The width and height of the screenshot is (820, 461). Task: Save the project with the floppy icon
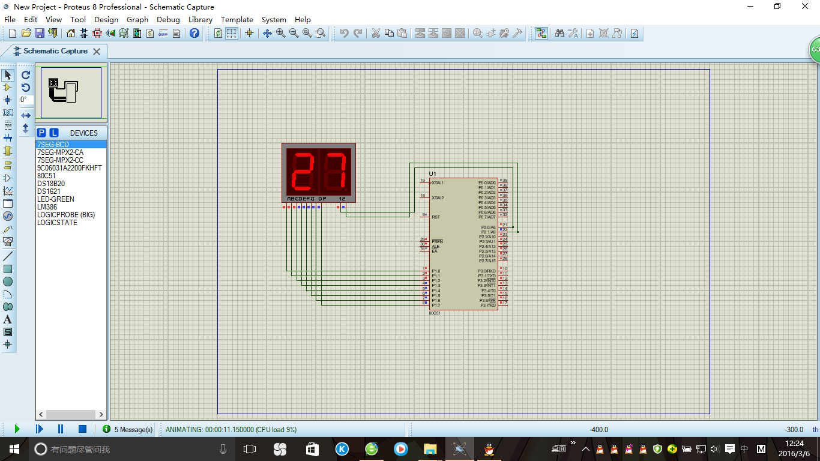pos(40,33)
